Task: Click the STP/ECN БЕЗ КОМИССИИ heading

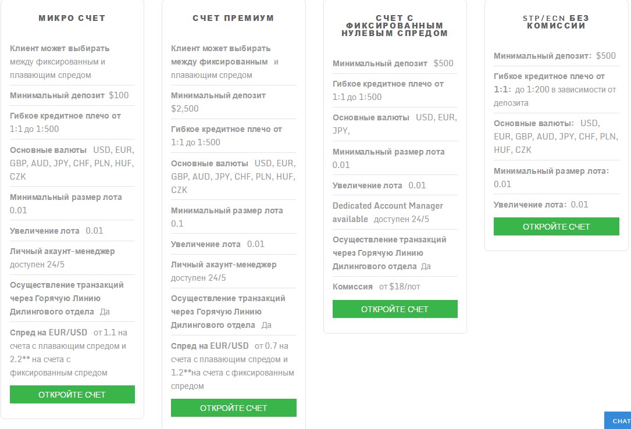Action: point(556,22)
